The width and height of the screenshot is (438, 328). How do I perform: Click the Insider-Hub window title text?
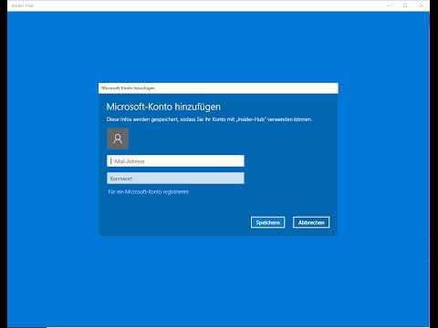(23, 5)
